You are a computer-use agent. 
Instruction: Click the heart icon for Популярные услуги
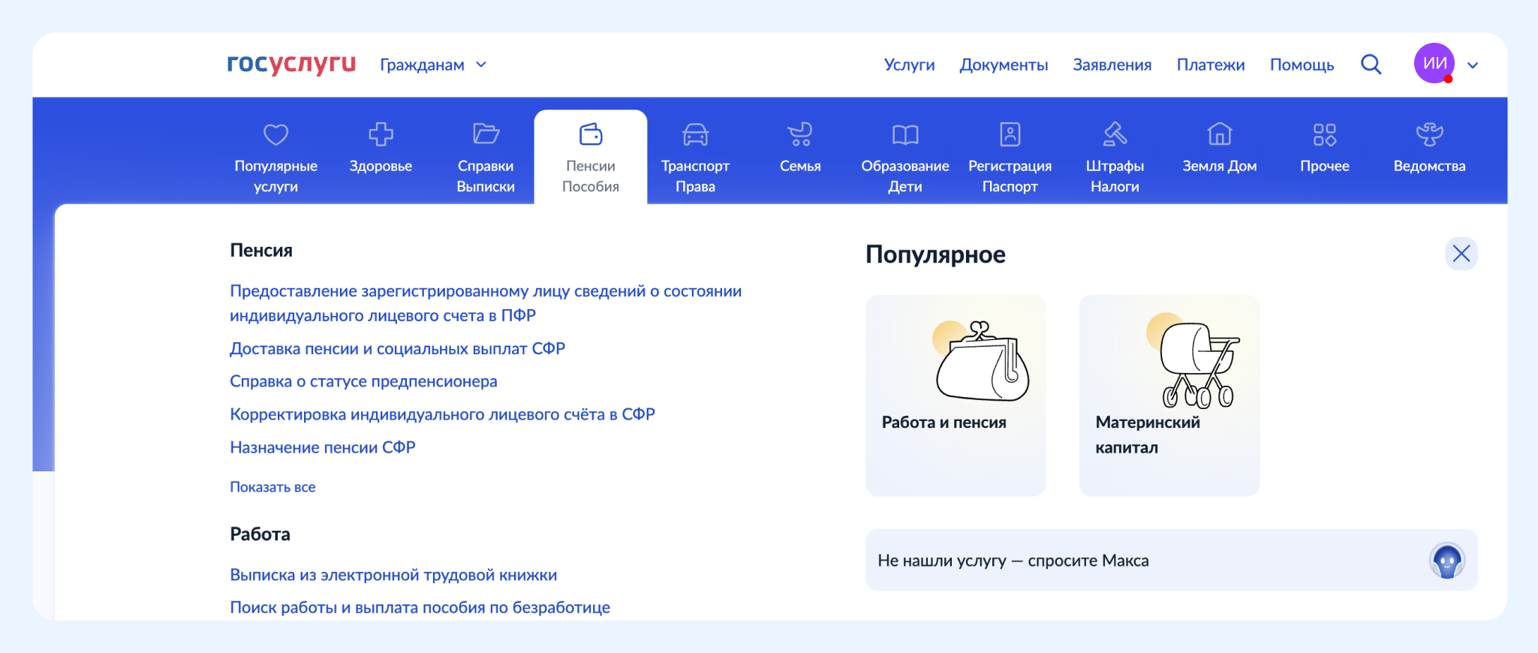[x=275, y=135]
